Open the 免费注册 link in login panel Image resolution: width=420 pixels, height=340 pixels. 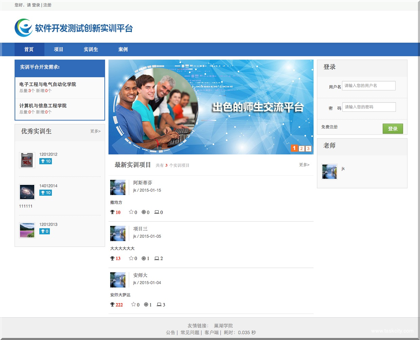pos(329,127)
